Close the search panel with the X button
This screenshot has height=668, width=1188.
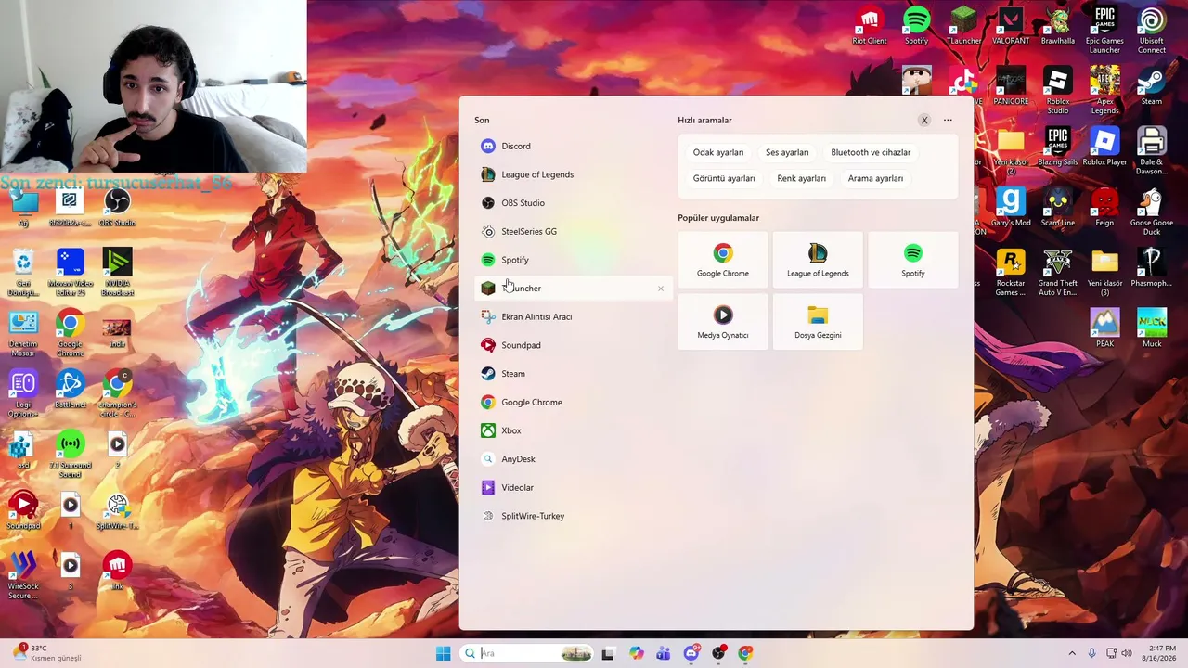click(x=924, y=120)
